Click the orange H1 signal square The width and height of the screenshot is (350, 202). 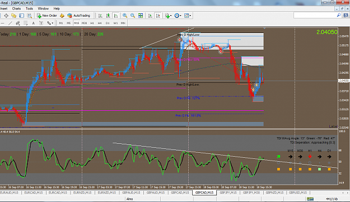pyautogui.click(x=310, y=169)
